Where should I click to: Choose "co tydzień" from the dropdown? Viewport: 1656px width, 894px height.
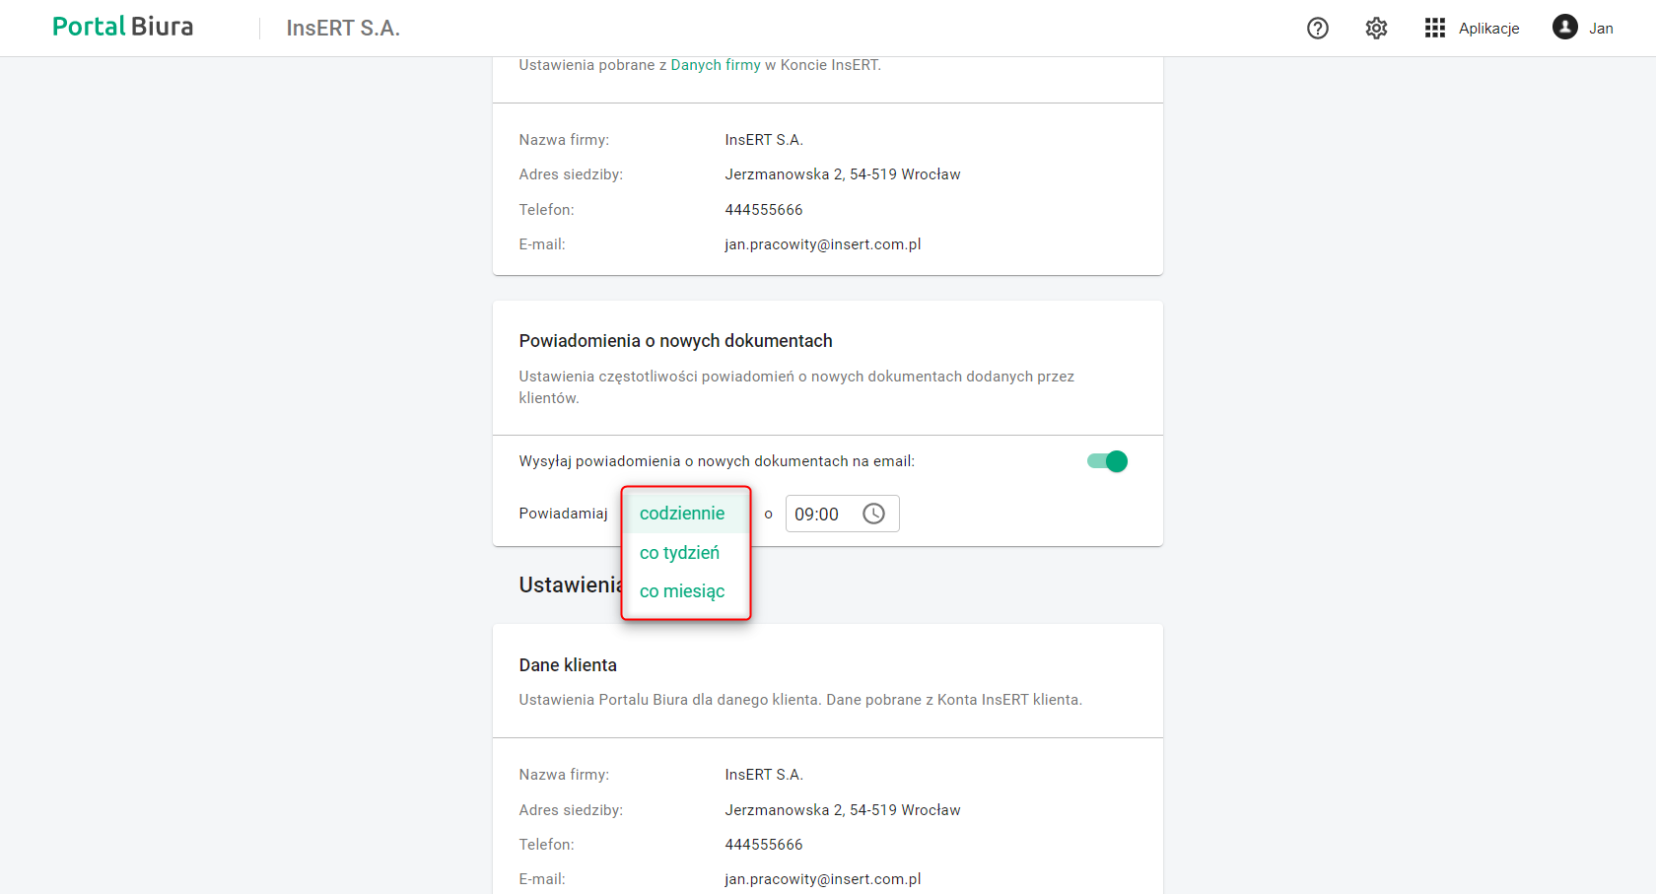680,553
